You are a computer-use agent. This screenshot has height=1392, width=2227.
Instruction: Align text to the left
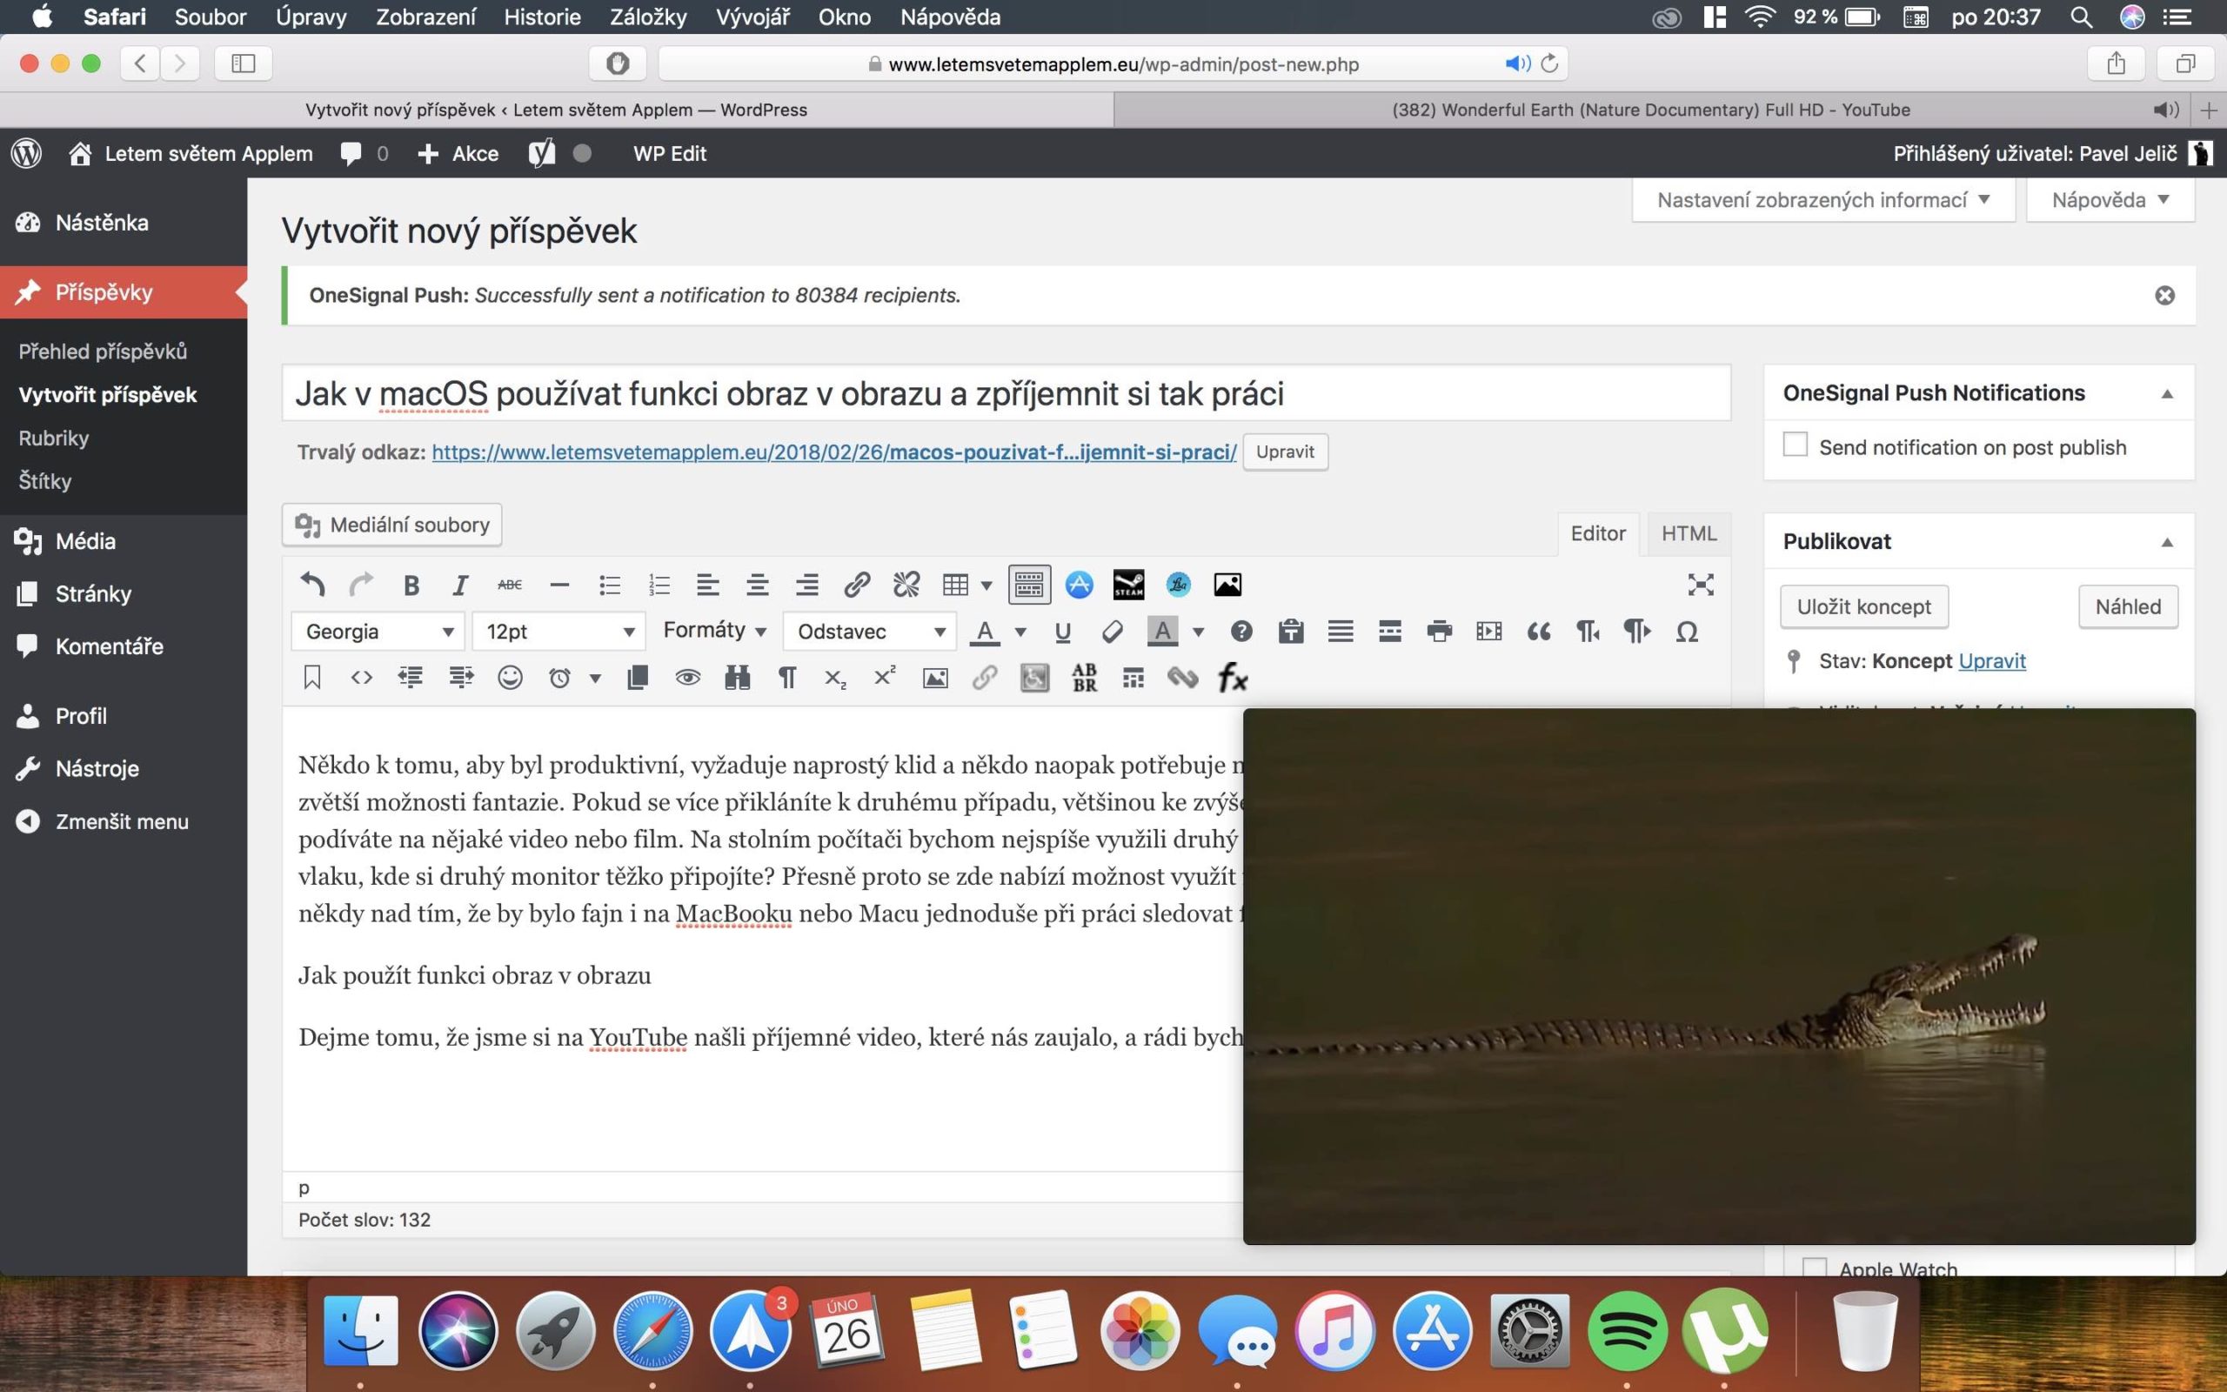(x=707, y=585)
